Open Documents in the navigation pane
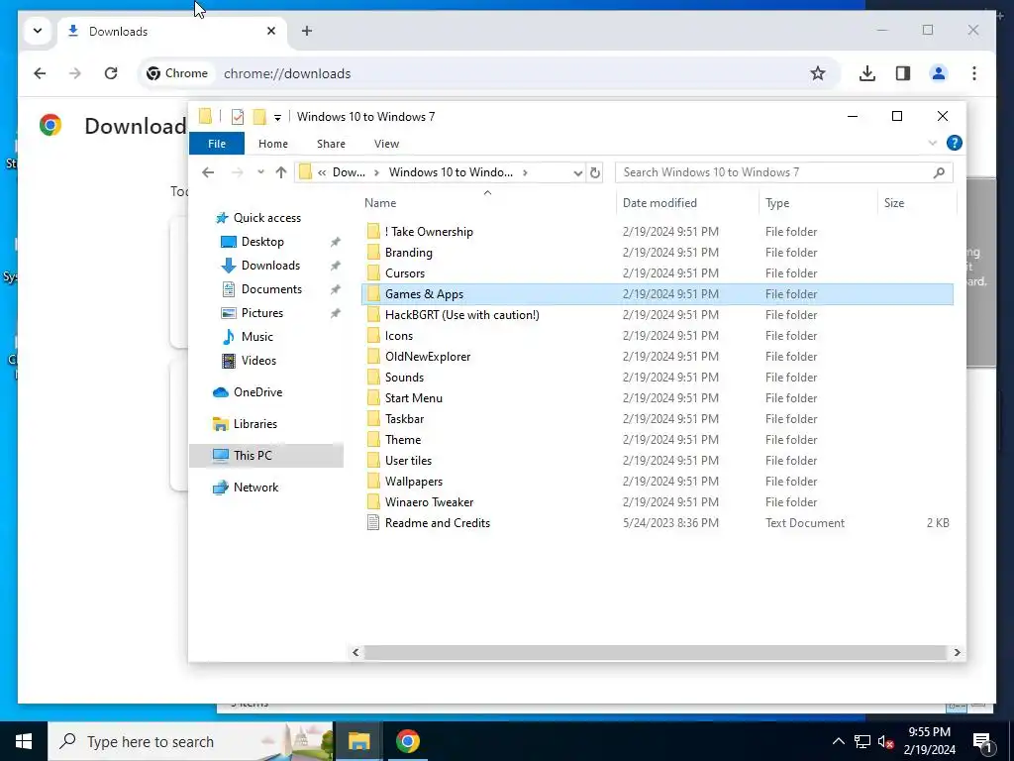 tap(271, 289)
